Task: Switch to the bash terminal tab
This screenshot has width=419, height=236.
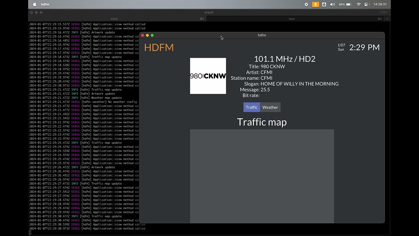Action: (x=292, y=19)
